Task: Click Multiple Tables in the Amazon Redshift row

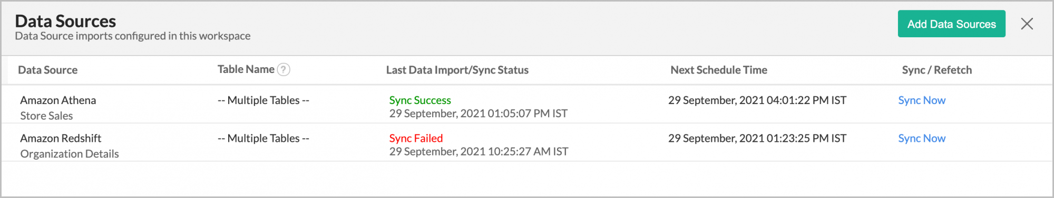Action: [x=263, y=138]
